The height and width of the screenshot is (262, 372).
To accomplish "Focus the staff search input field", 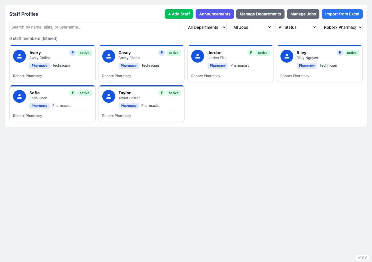I will click(x=95, y=27).
